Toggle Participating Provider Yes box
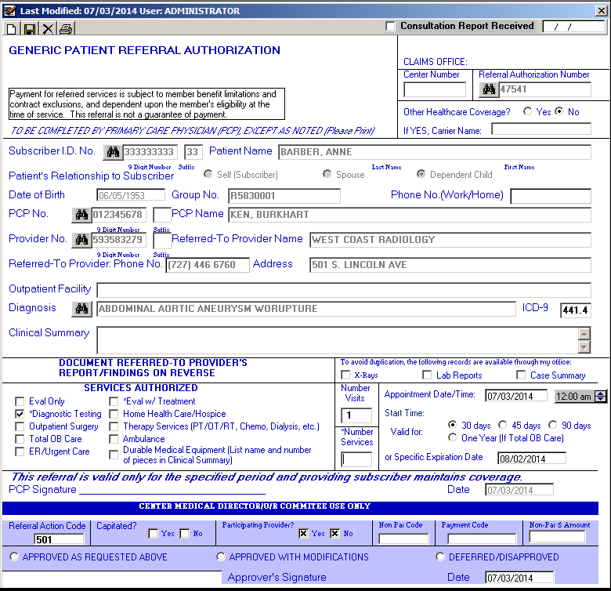The width and height of the screenshot is (611, 591). tap(304, 533)
